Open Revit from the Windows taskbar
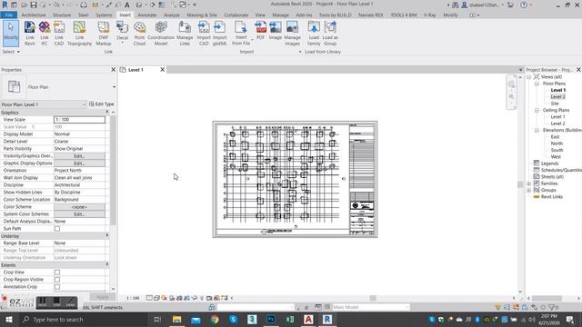 (327, 319)
